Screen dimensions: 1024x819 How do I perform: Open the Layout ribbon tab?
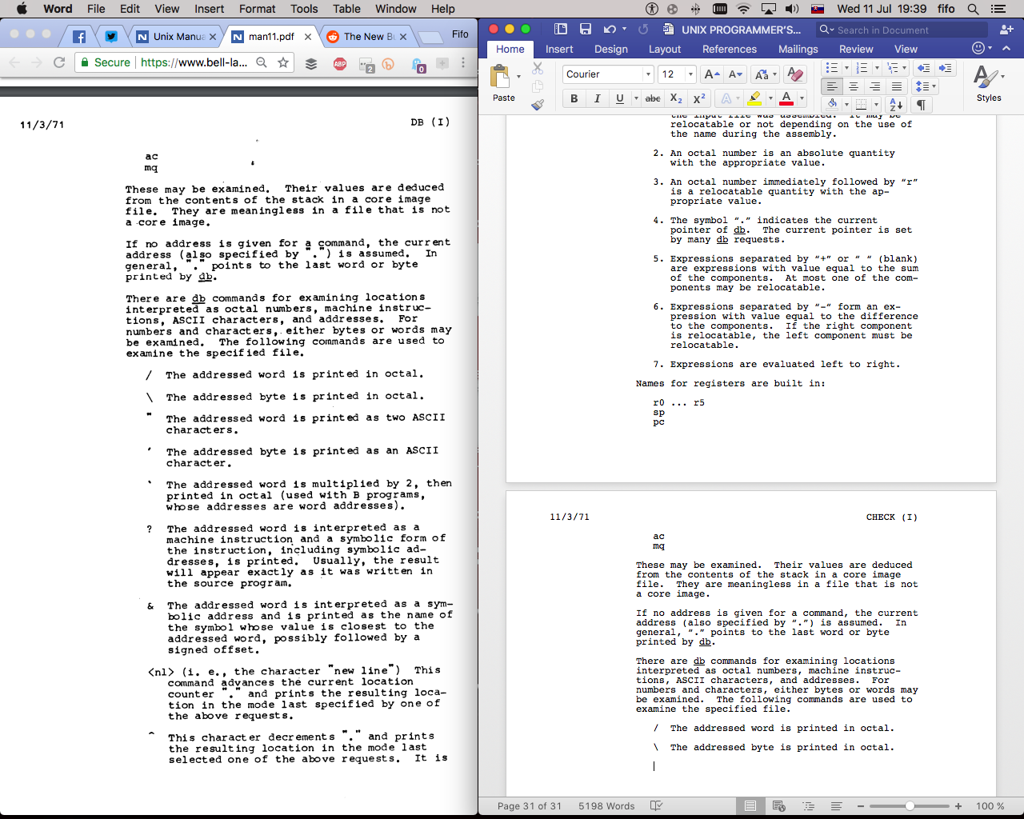tap(665, 49)
